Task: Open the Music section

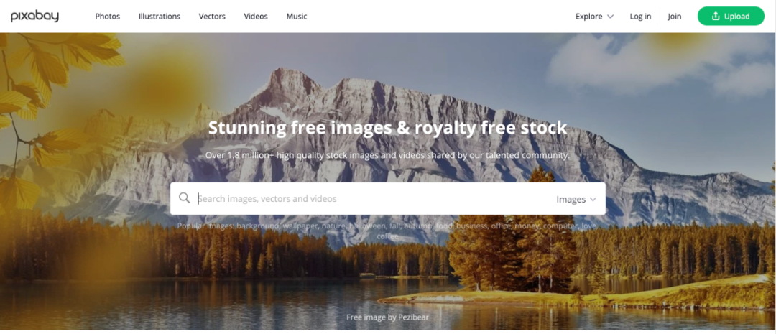Action: point(297,17)
